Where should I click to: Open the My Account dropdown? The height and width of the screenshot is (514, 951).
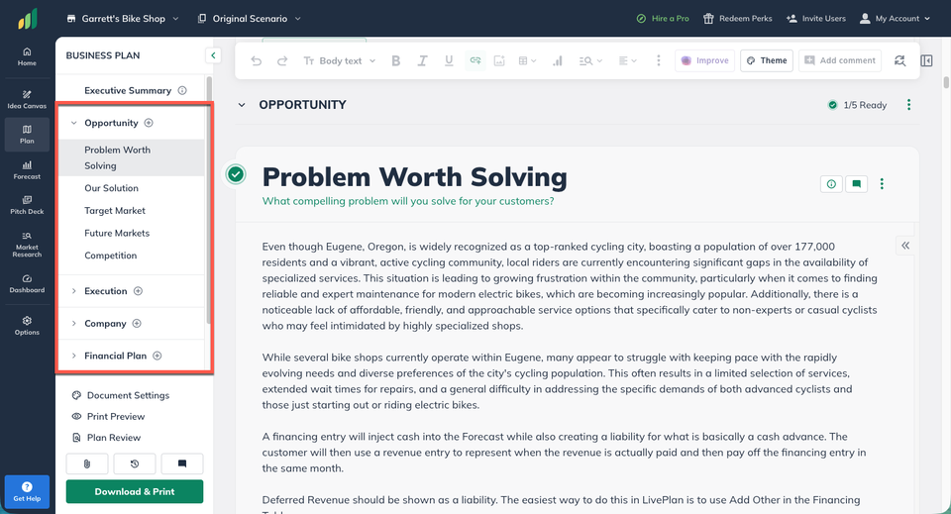pos(895,19)
